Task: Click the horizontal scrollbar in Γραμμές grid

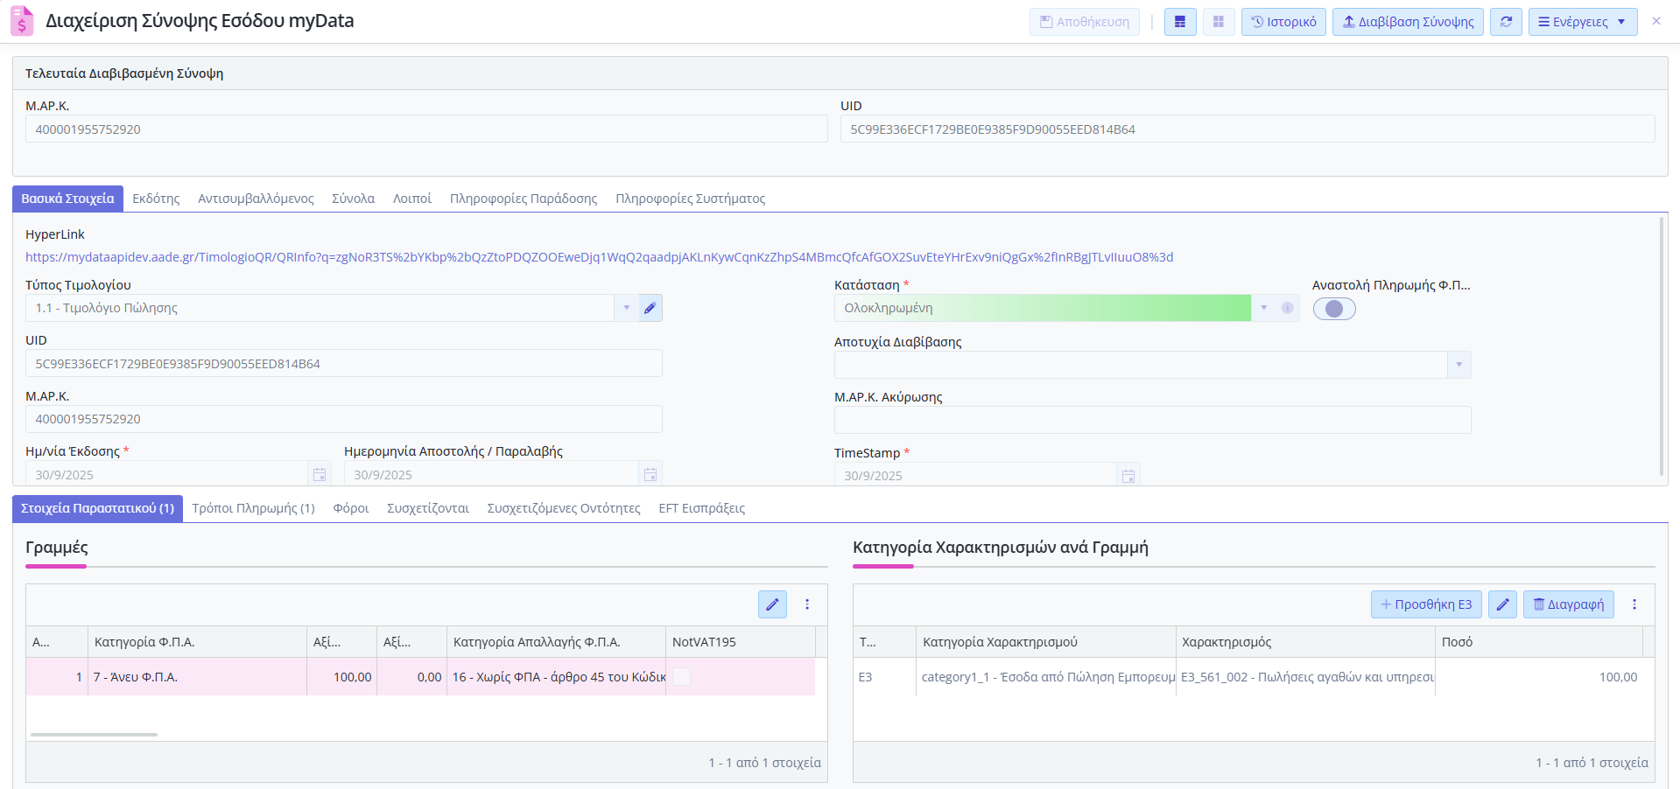Action: point(94,735)
